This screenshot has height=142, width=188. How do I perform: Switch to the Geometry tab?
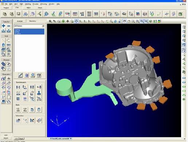[x=32, y=21]
